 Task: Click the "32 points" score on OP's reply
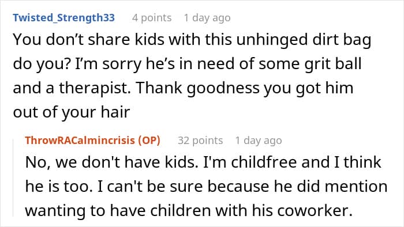[x=200, y=141]
